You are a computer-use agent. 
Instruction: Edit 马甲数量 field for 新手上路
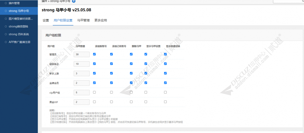82,73
